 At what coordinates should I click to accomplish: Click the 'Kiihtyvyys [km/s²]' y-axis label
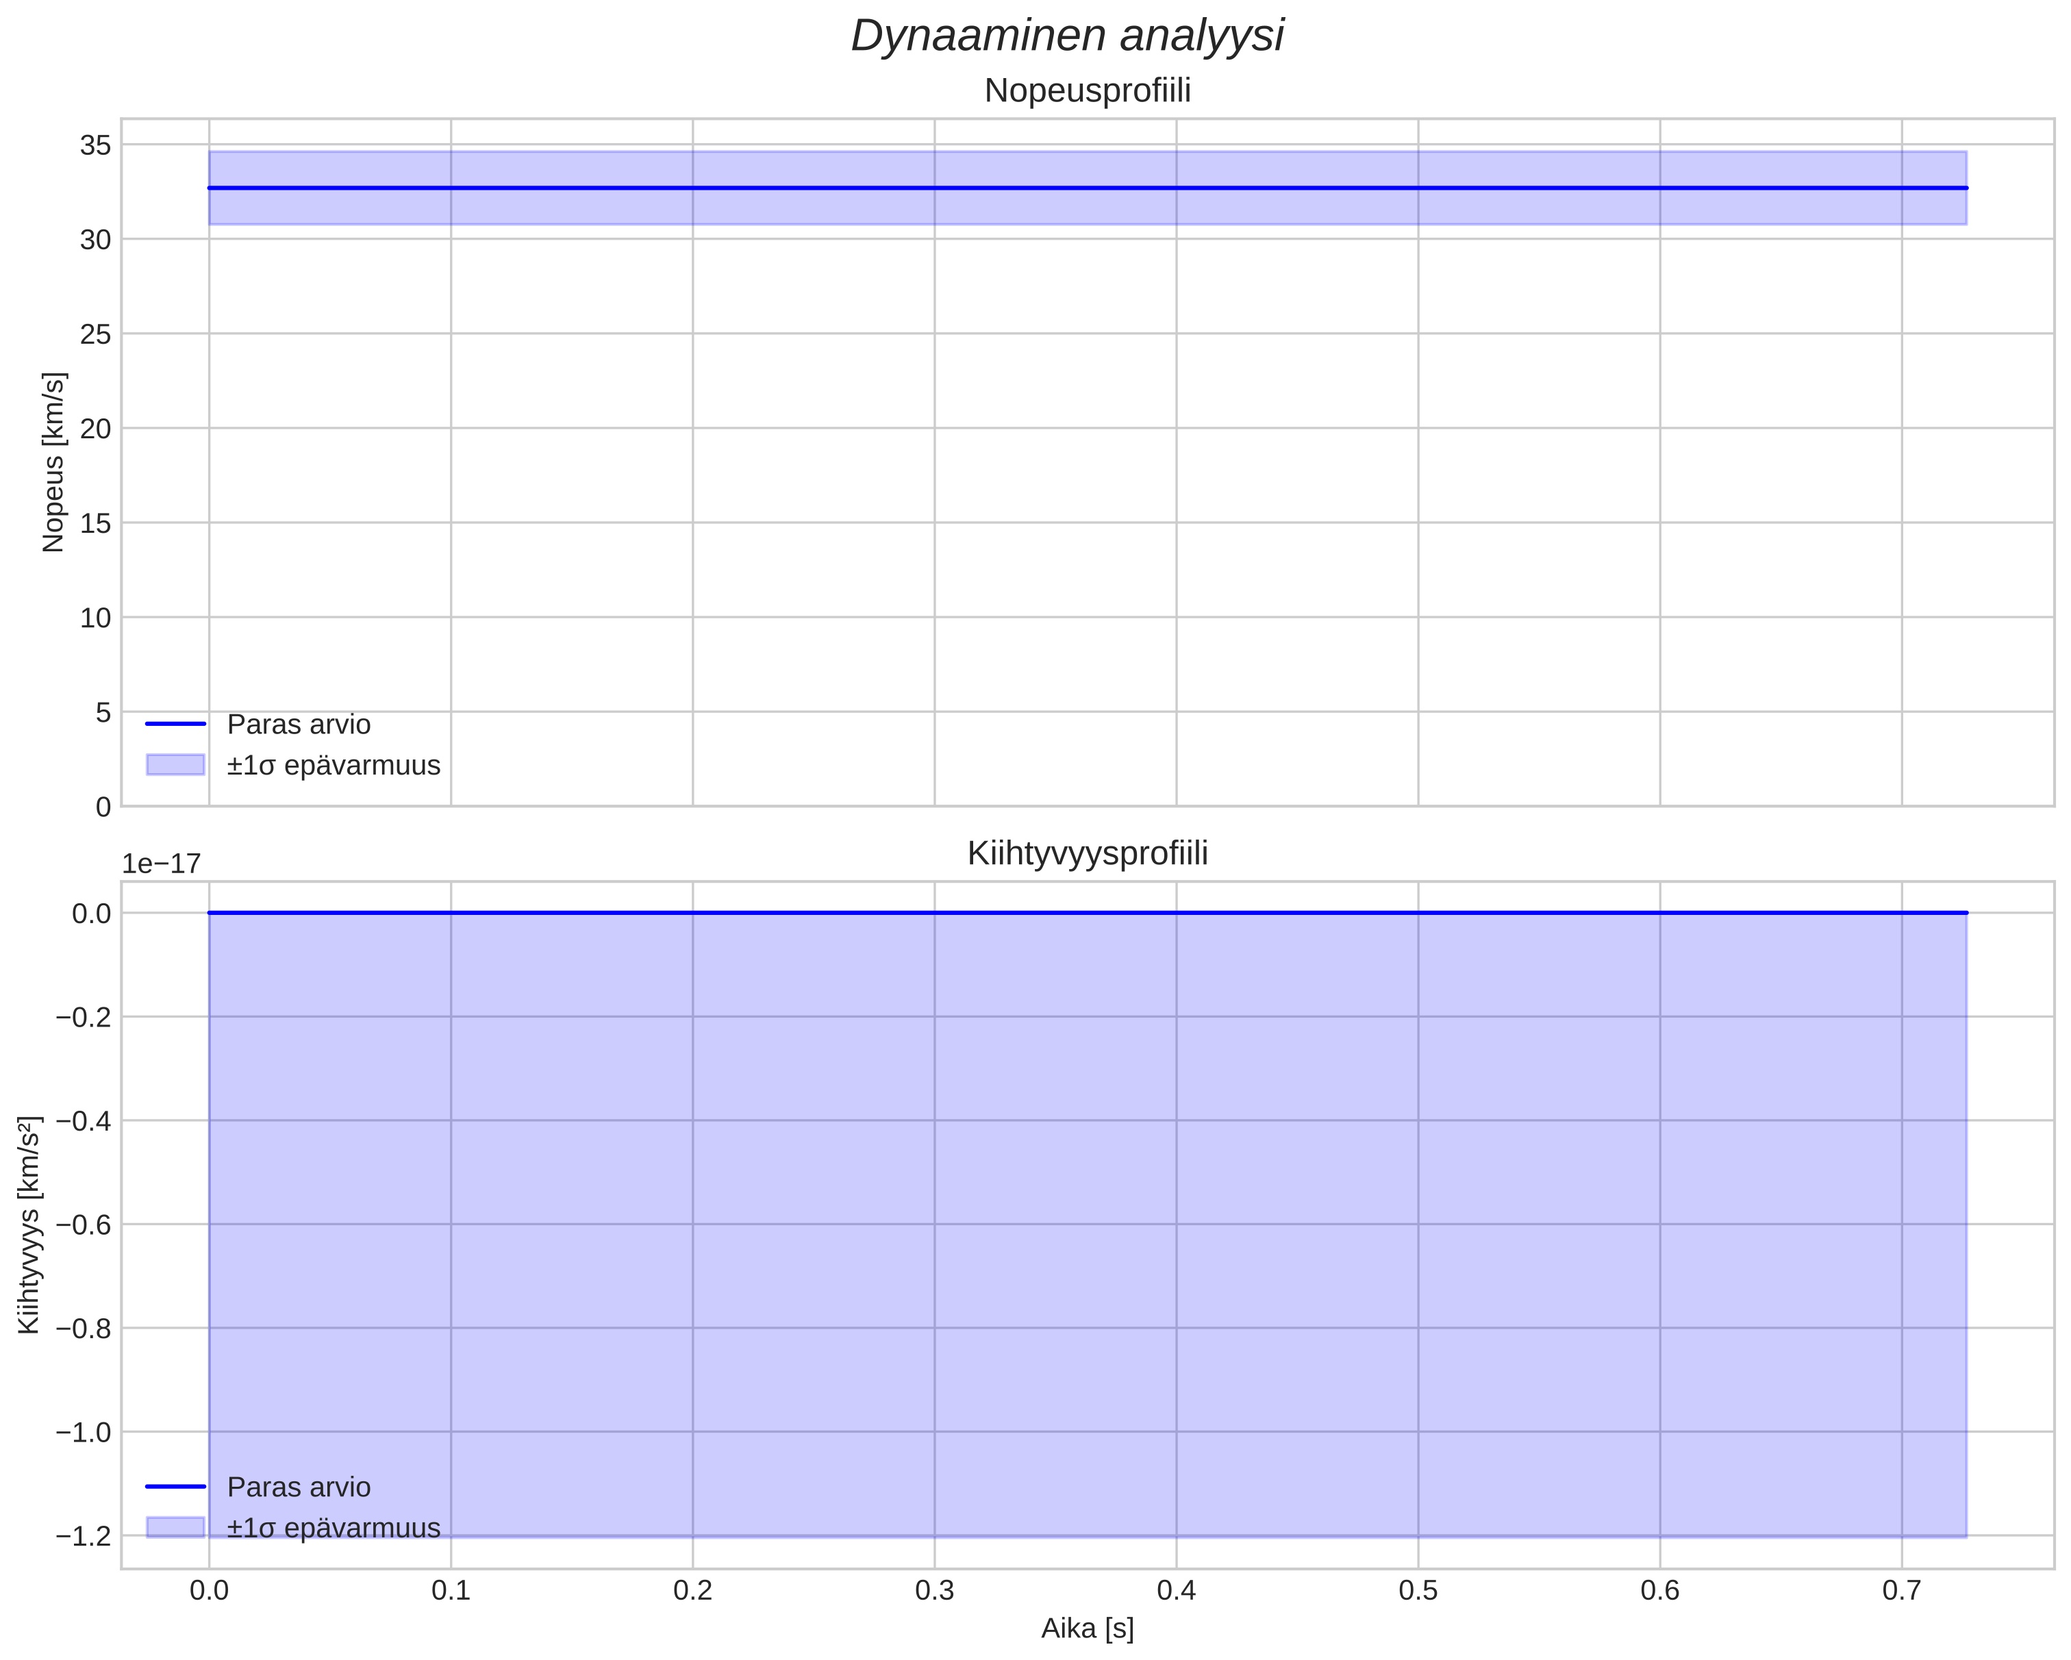(29, 1225)
